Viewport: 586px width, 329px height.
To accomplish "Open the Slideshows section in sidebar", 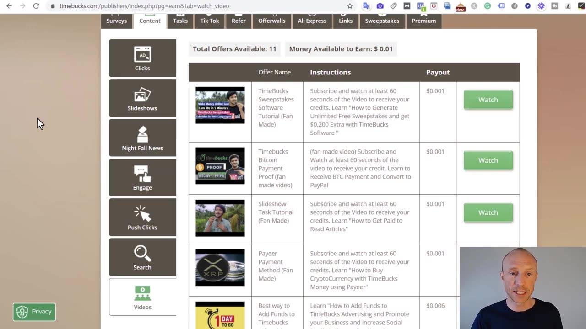I will click(x=142, y=98).
